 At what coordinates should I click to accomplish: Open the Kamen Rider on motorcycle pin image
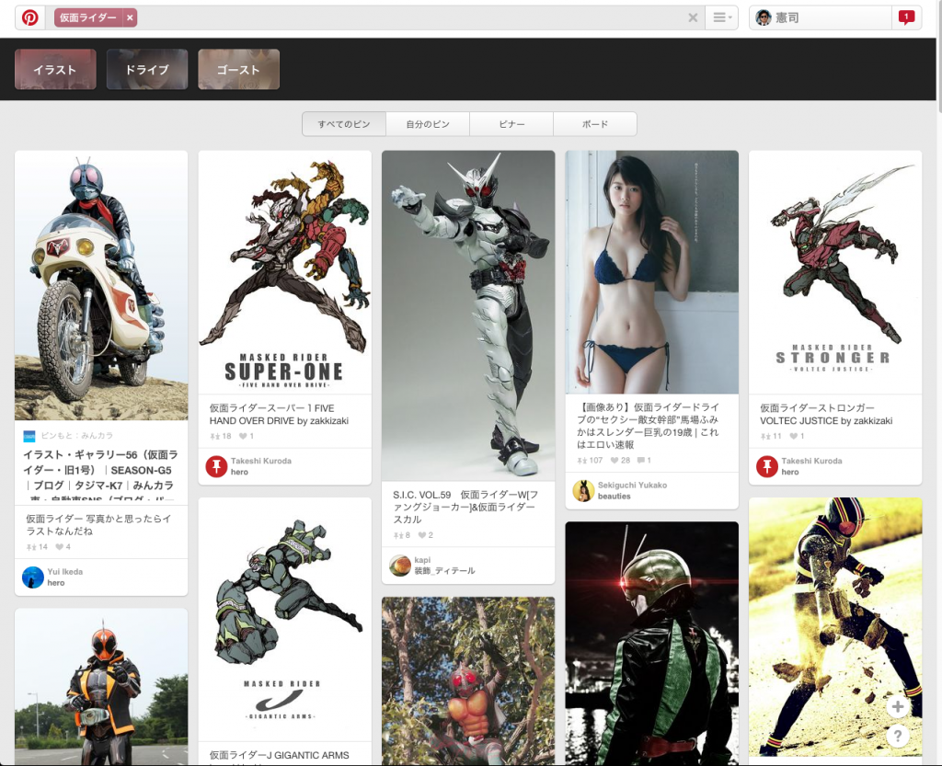[x=101, y=286]
